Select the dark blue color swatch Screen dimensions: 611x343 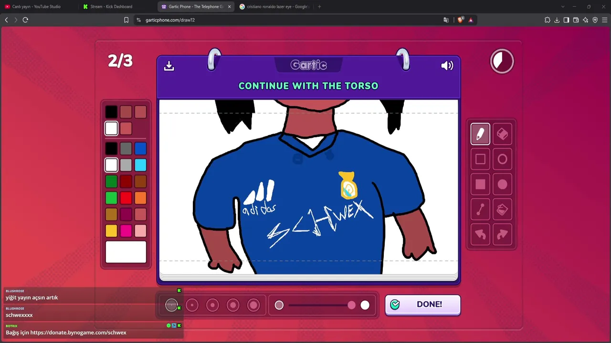(140, 149)
